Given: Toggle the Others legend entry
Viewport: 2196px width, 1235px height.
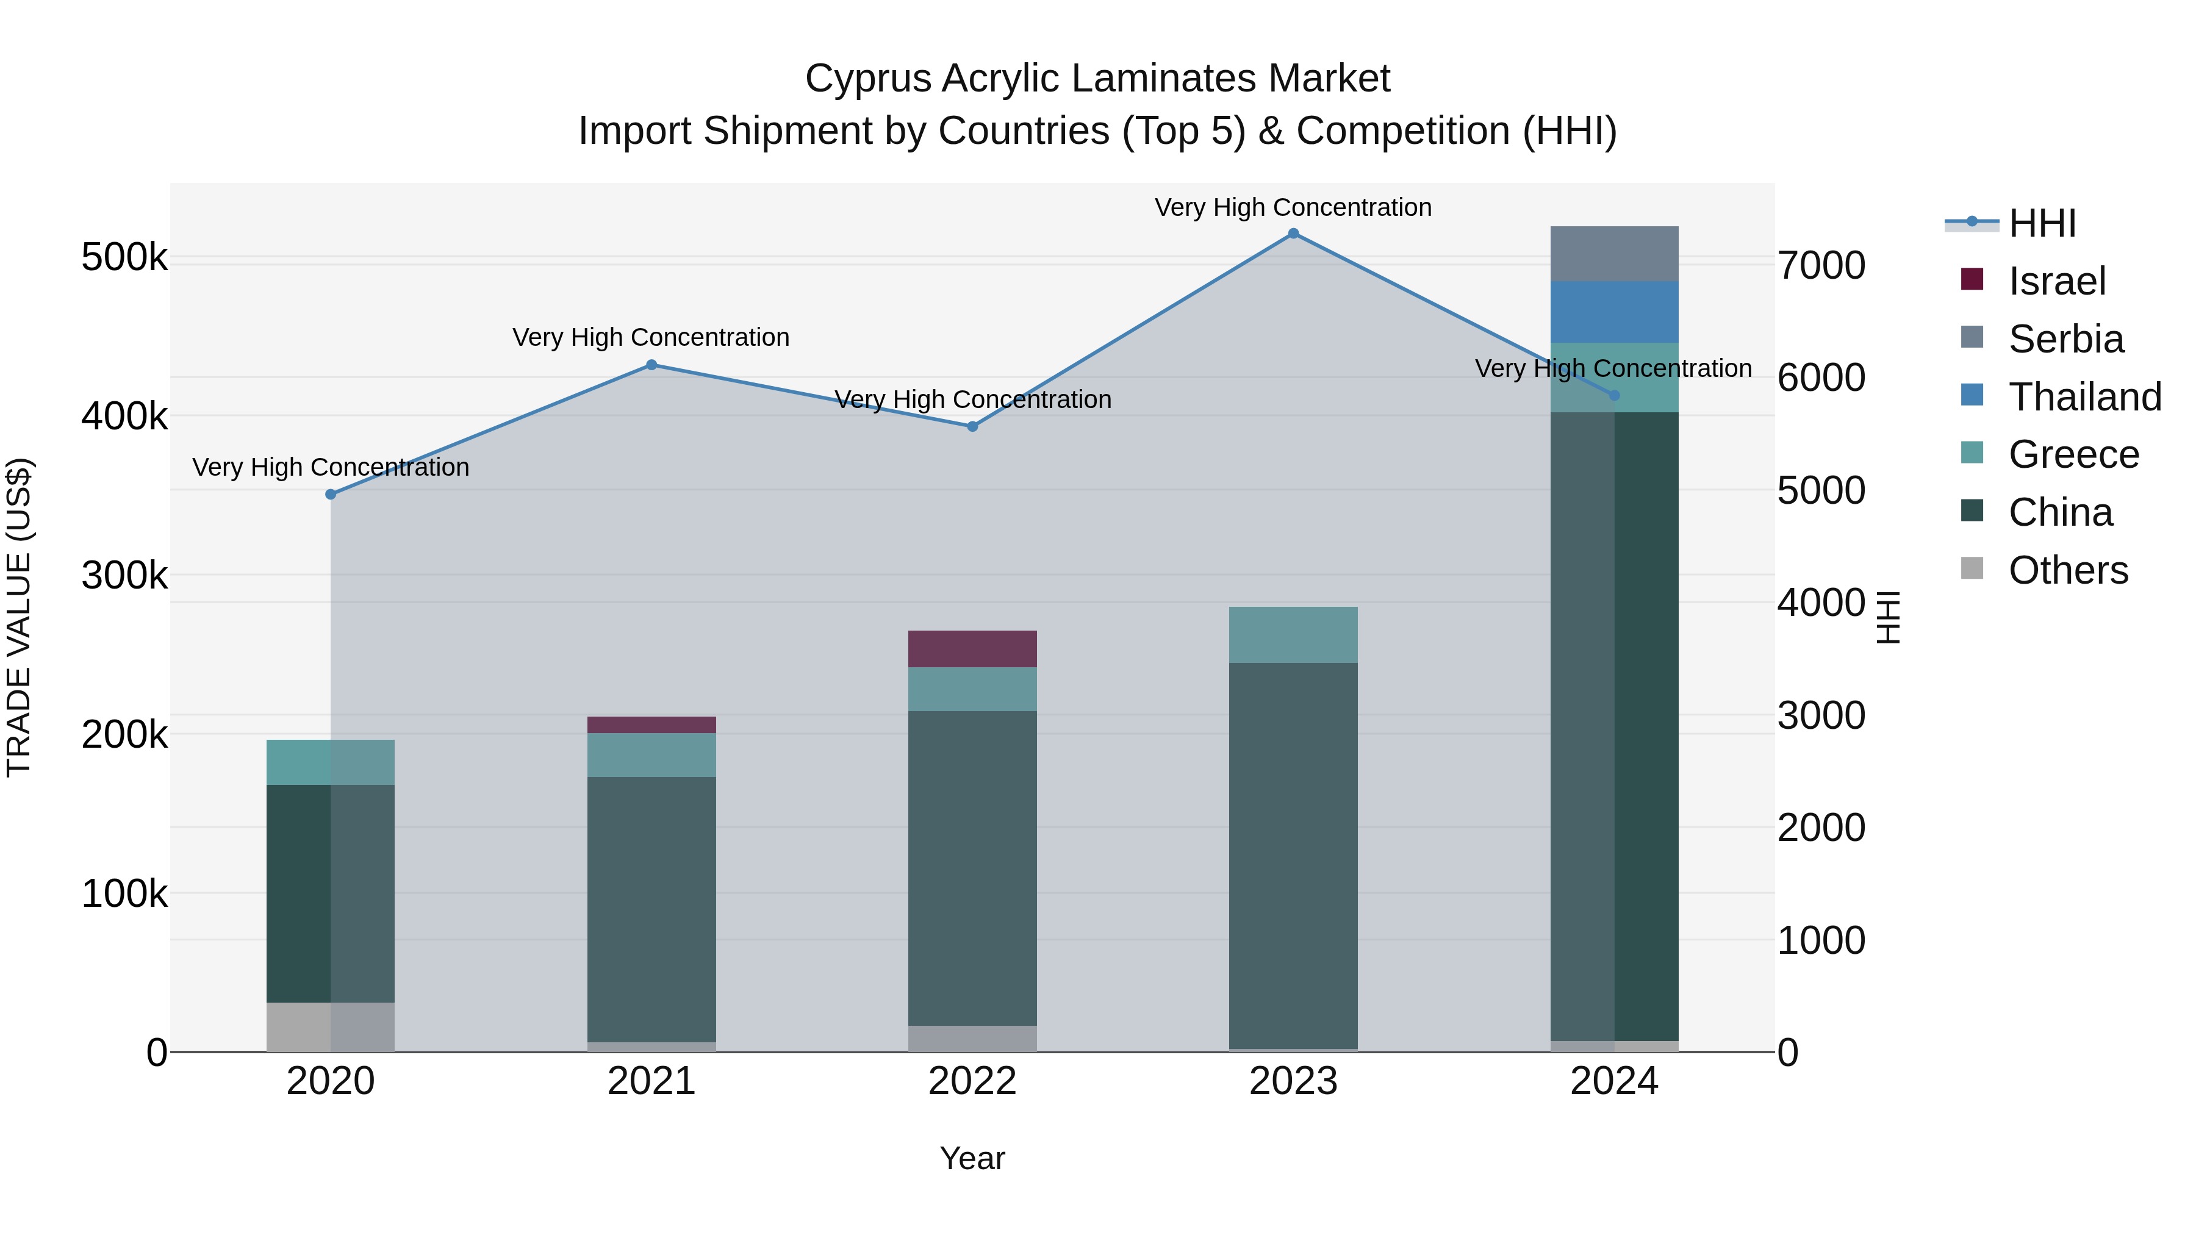Looking at the screenshot, I should point(2044,570).
